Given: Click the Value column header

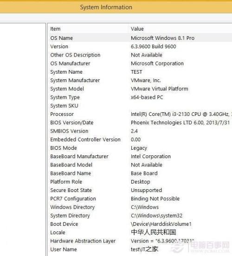Looking at the screenshot, I should point(180,29).
